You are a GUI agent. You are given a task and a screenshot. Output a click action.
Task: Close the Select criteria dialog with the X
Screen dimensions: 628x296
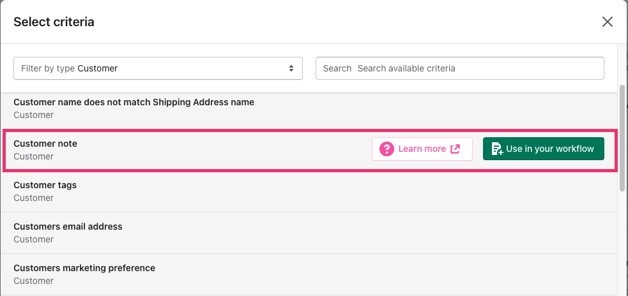(607, 22)
